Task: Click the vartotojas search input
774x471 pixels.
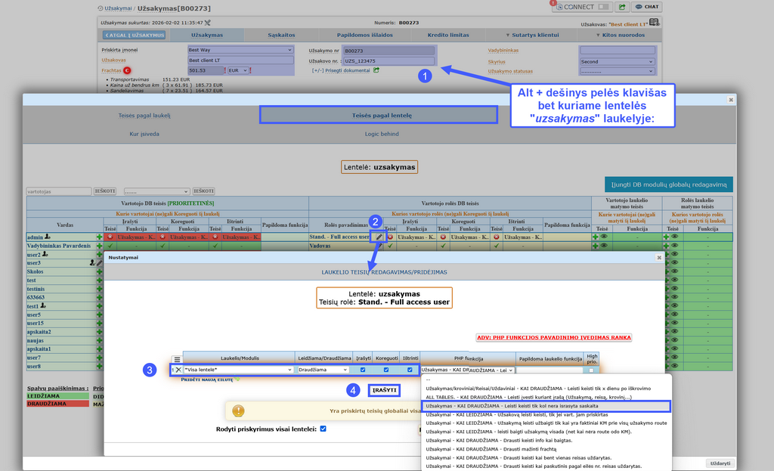Action: coord(59,191)
